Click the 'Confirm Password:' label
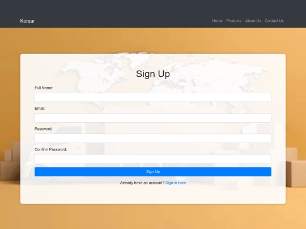Screen dimensions: 306x229 51,149
